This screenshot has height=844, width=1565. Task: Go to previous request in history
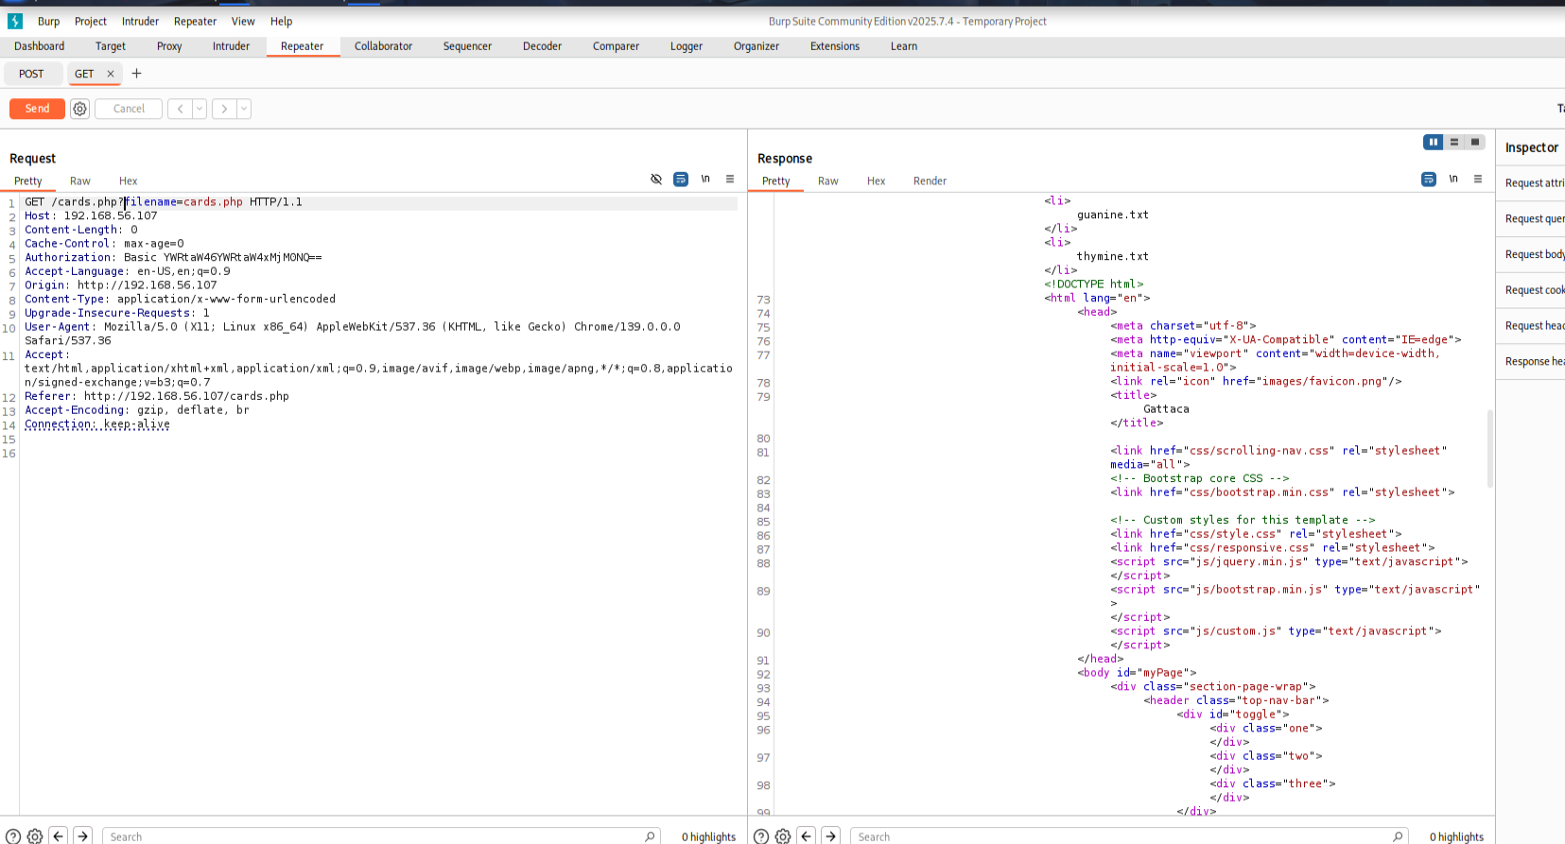180,109
